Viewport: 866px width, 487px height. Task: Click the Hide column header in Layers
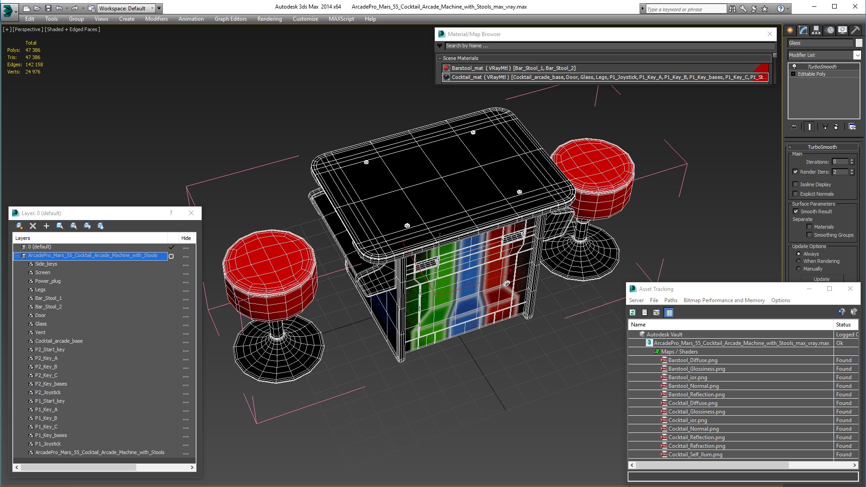click(x=186, y=238)
